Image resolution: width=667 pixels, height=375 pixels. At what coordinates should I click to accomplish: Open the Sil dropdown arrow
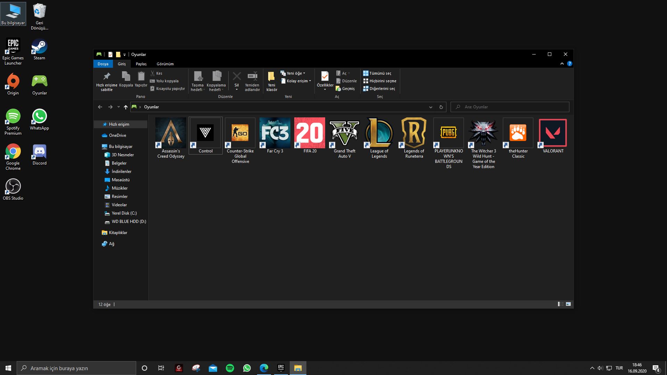click(237, 90)
